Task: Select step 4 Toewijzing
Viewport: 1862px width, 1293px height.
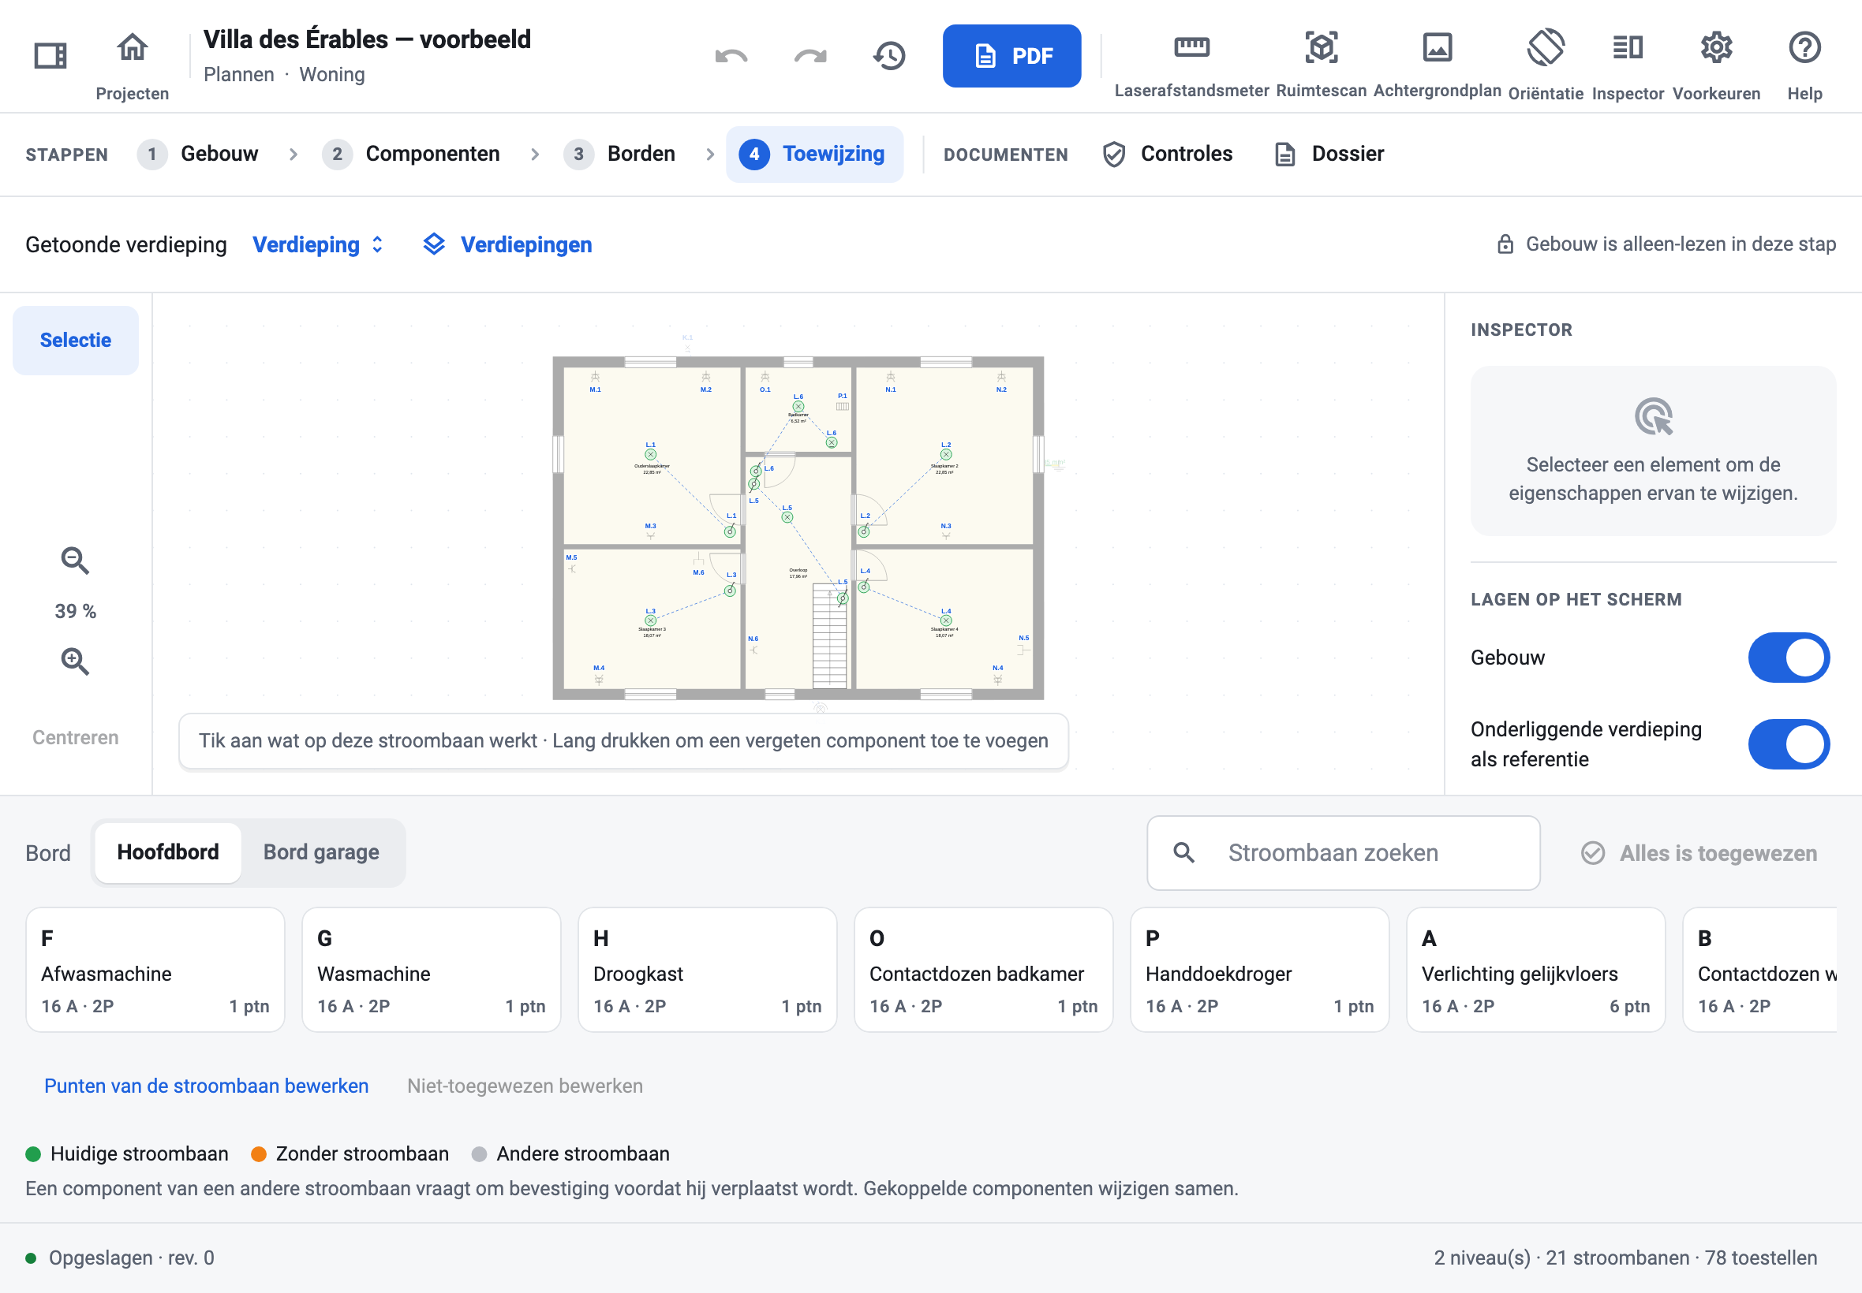Action: point(814,154)
